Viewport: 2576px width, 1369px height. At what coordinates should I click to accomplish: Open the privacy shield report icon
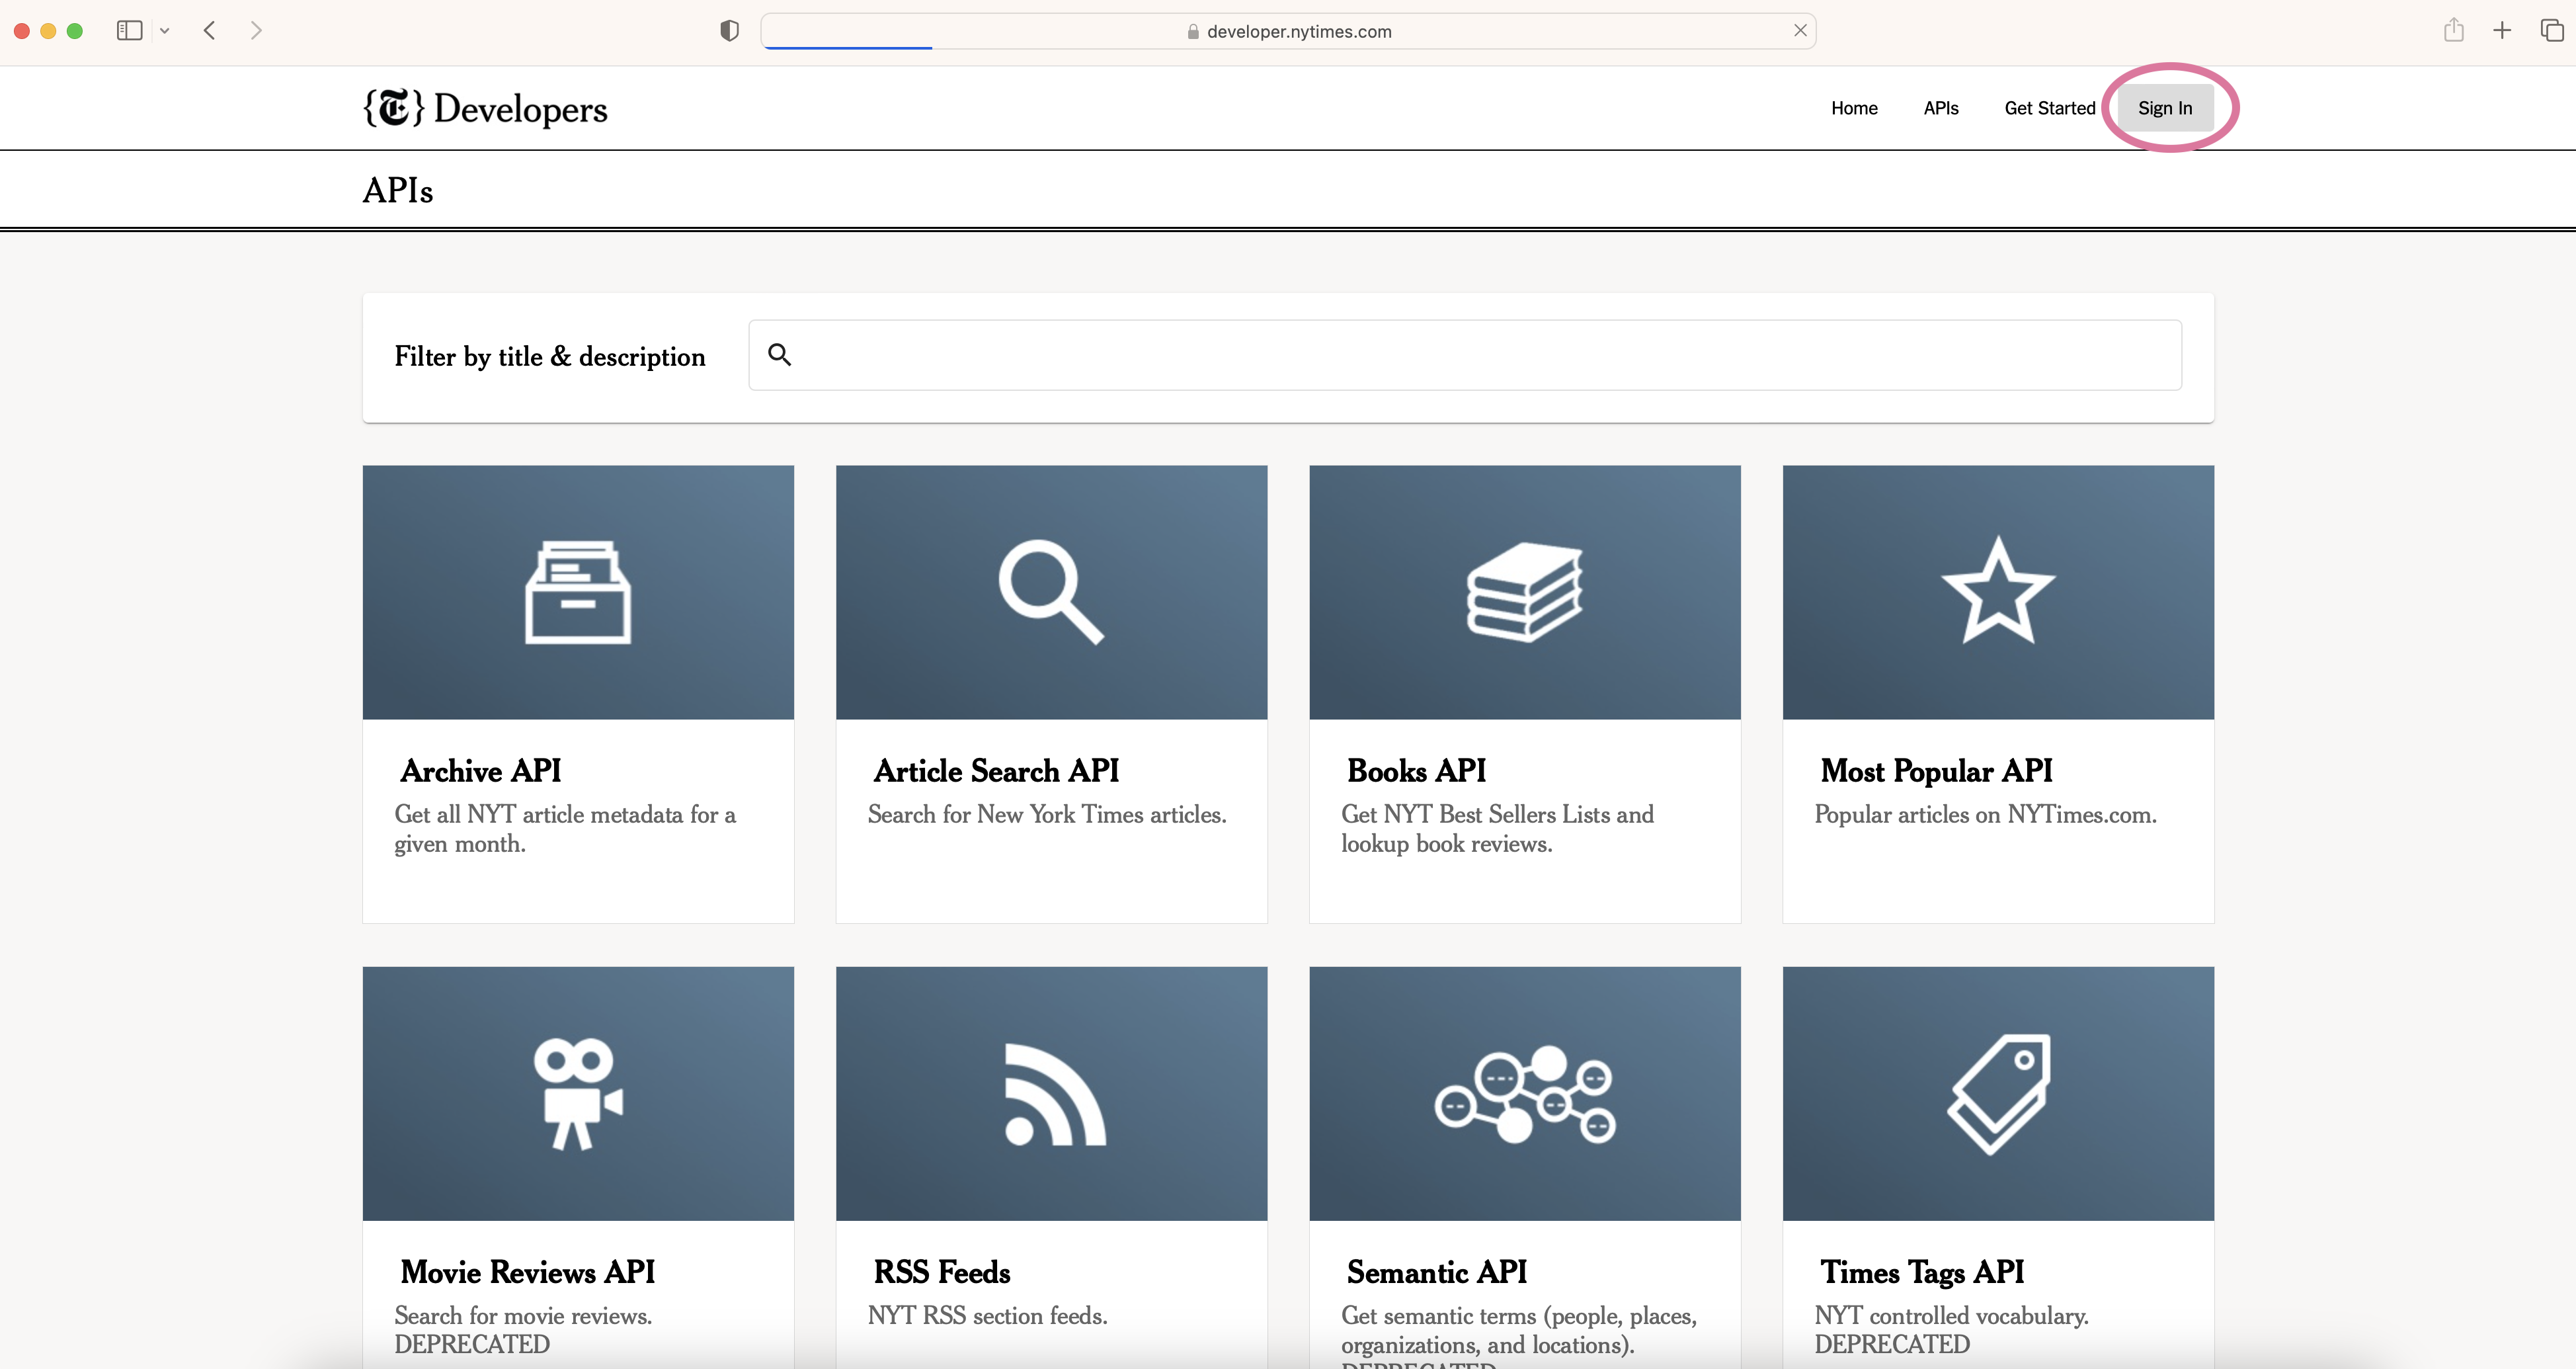pos(729,31)
